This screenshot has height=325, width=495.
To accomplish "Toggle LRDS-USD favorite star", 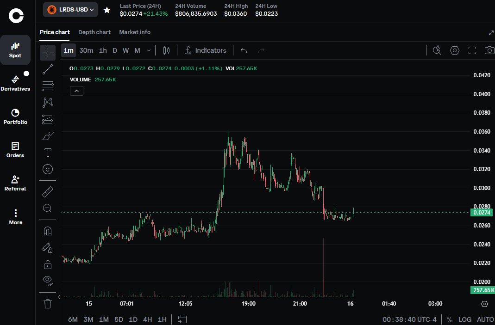I will [x=107, y=10].
